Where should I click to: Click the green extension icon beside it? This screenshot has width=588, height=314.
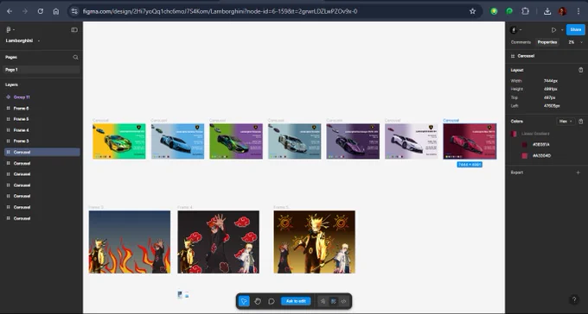pos(509,11)
